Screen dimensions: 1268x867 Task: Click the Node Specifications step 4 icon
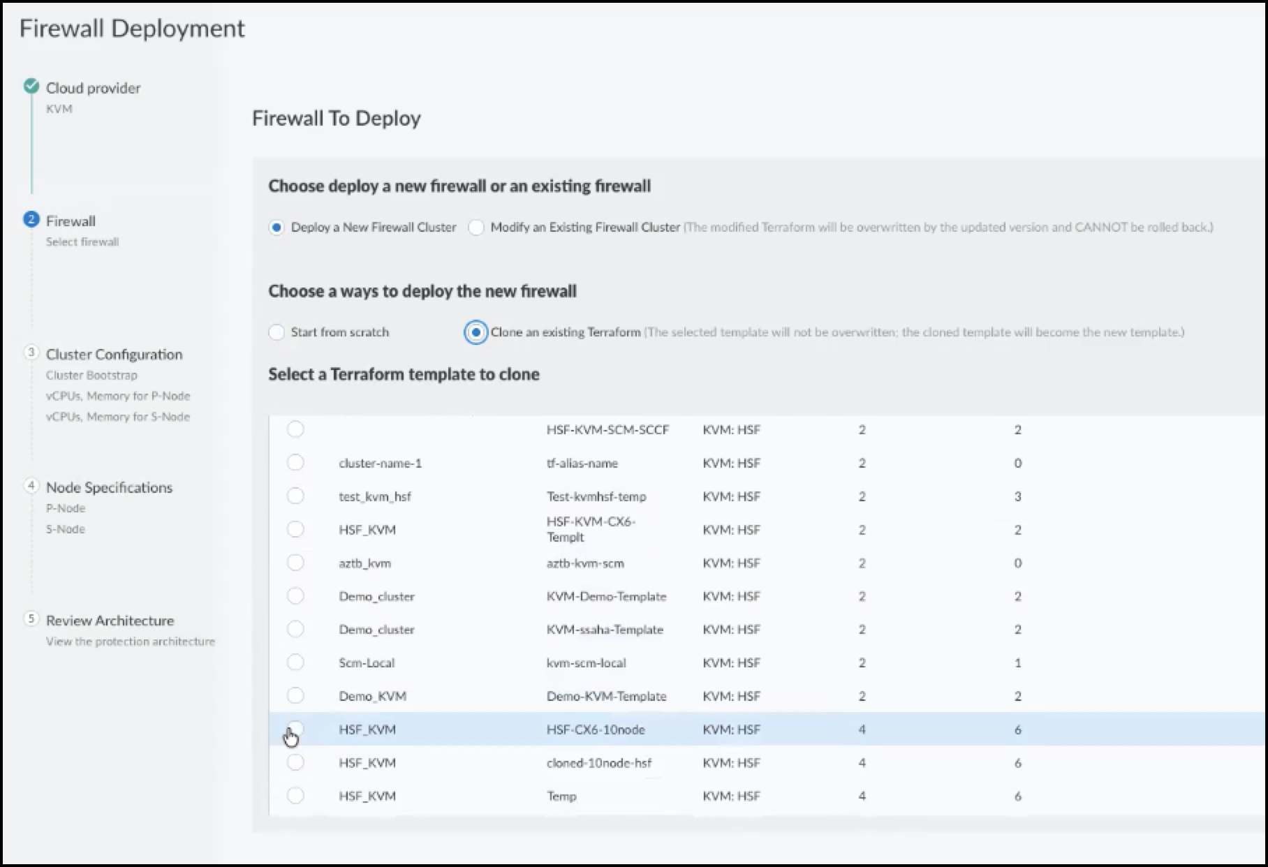[x=31, y=486]
